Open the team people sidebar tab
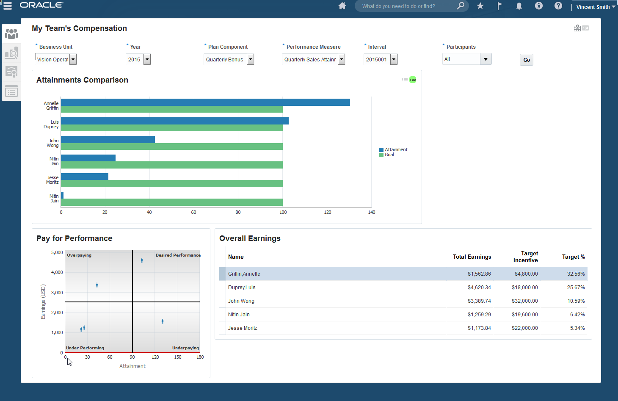The image size is (618, 401). click(x=11, y=33)
